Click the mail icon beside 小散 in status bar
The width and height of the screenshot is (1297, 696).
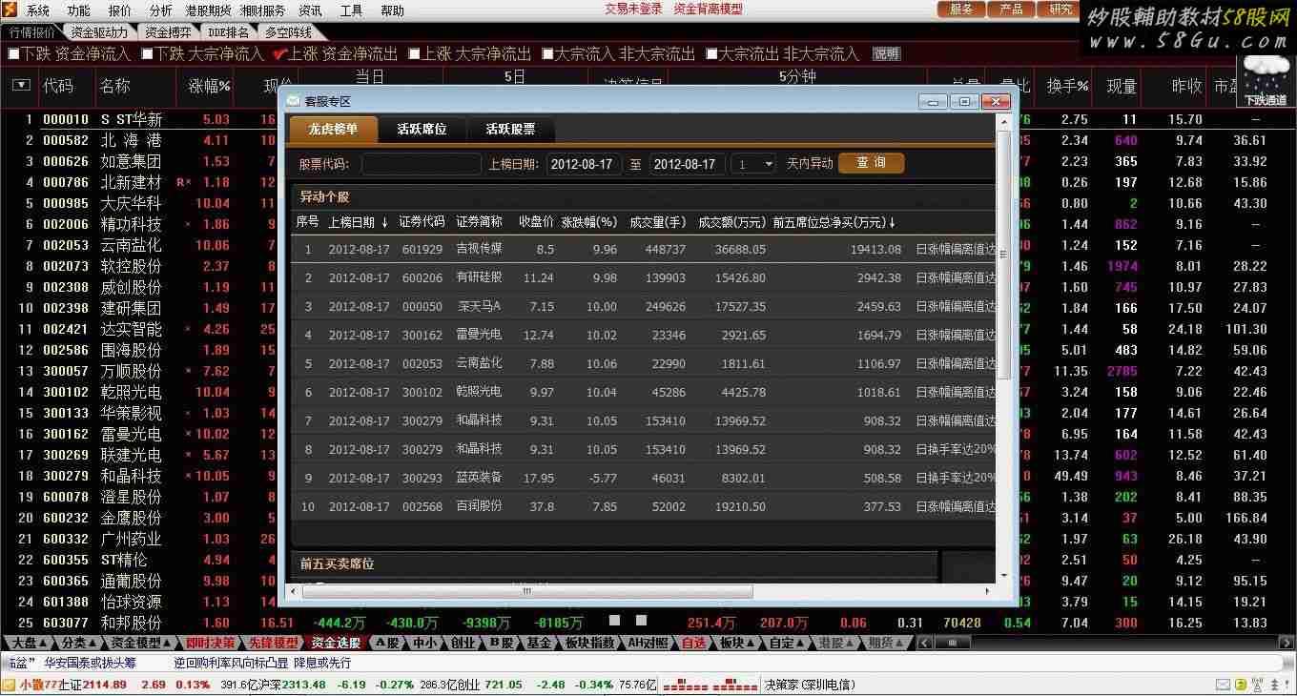pyautogui.click(x=10, y=685)
